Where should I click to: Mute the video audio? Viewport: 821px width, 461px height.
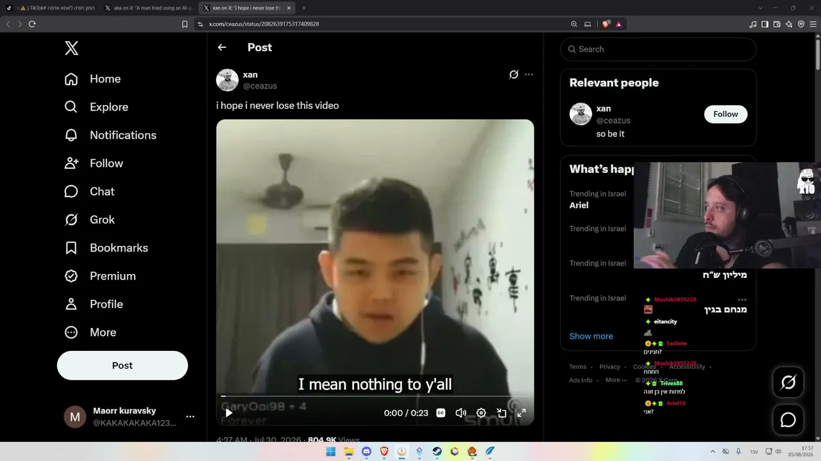click(x=461, y=413)
